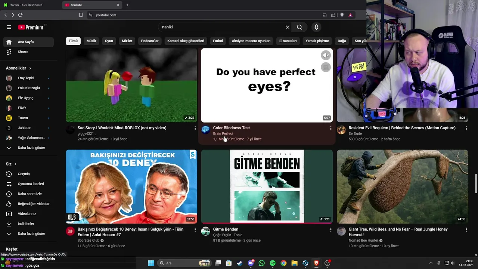Open Shorts in sidebar

pyautogui.click(x=28, y=52)
